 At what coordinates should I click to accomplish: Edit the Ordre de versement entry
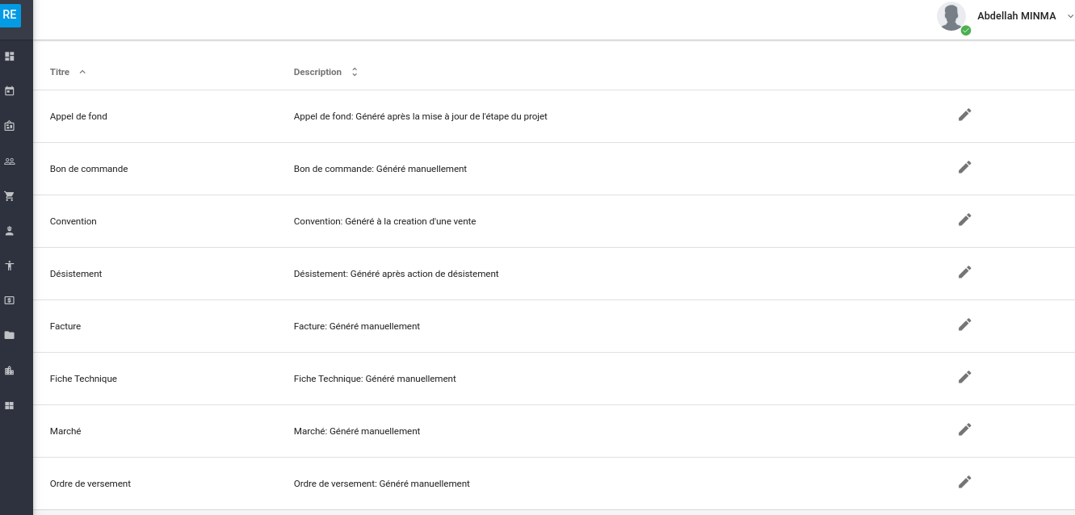[x=964, y=482]
